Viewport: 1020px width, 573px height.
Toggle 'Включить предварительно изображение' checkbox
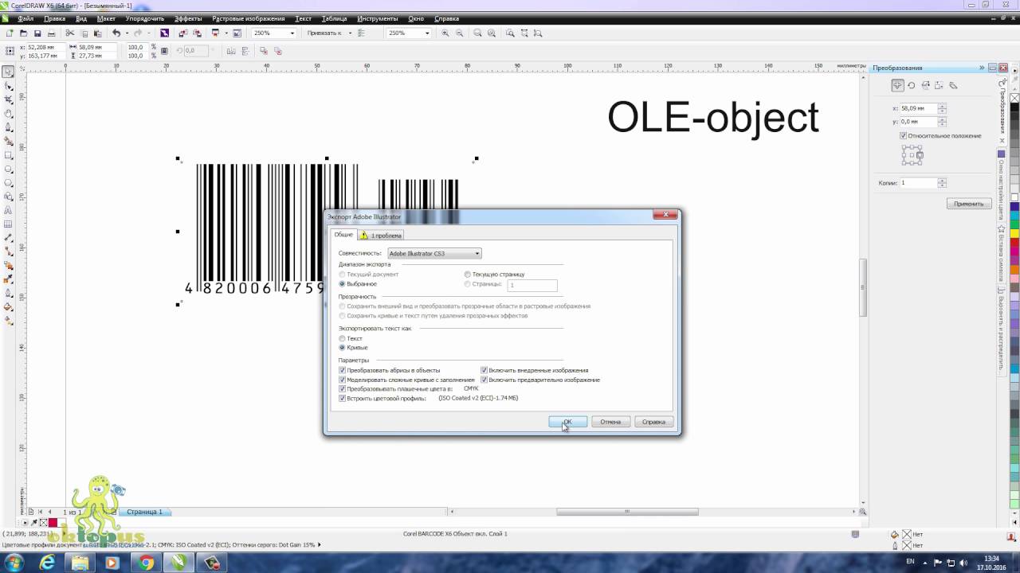coord(484,380)
